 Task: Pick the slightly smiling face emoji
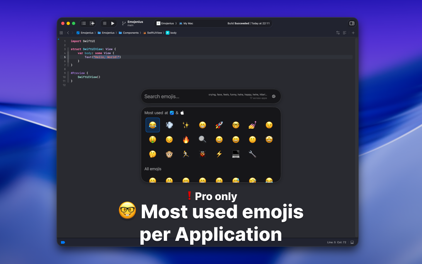(253, 140)
